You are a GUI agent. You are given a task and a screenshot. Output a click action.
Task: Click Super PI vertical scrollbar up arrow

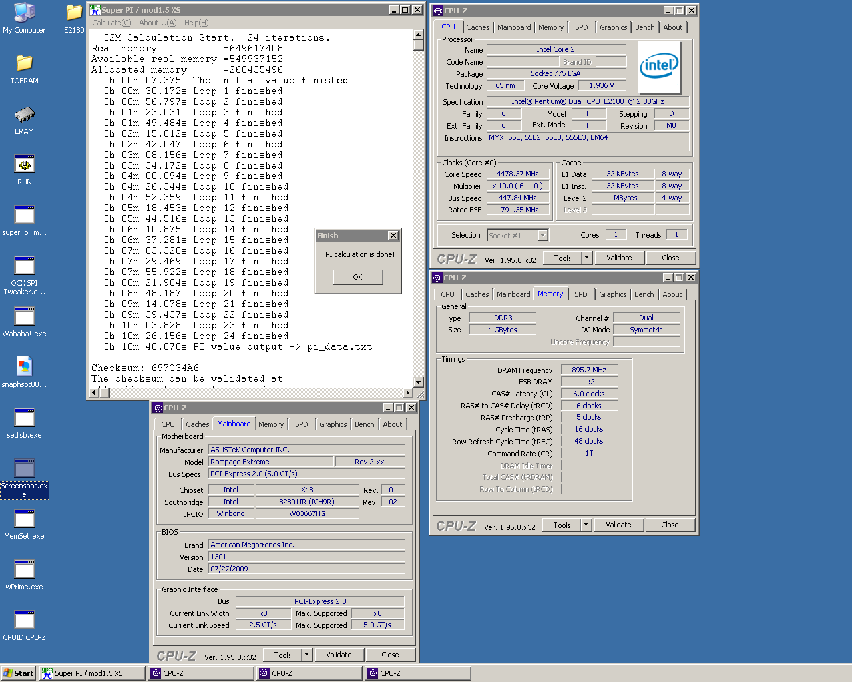point(419,35)
